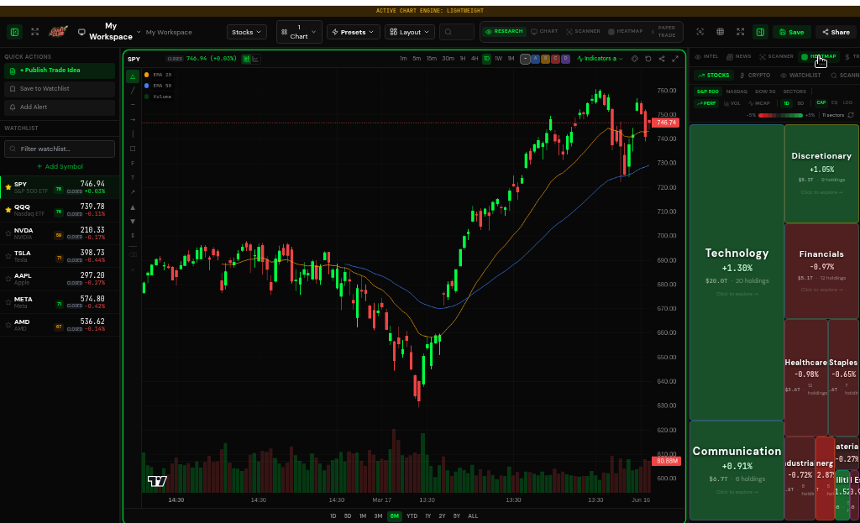
Task: Click the fullscreen icon beside the logo
Action: tap(35, 32)
